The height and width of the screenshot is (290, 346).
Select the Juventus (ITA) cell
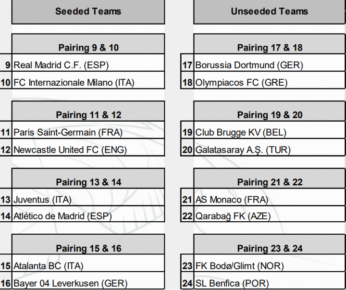tap(42, 200)
